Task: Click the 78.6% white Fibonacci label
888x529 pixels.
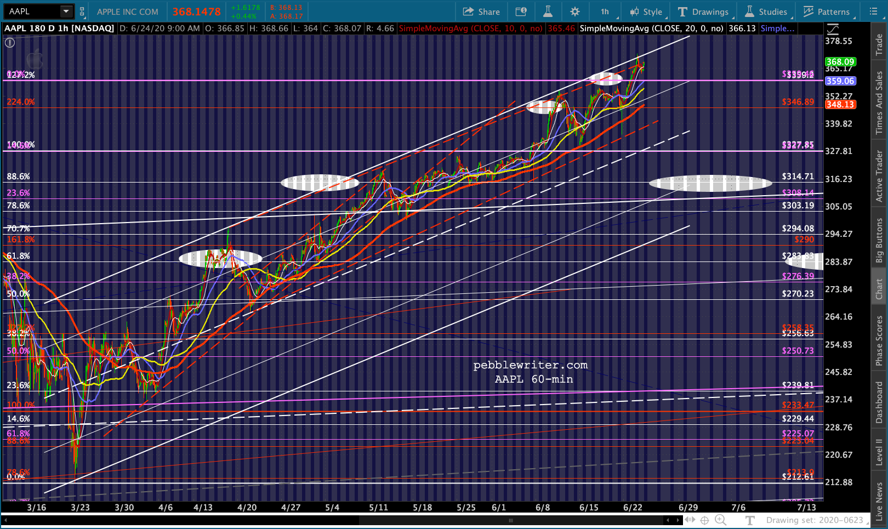Action: [x=18, y=206]
